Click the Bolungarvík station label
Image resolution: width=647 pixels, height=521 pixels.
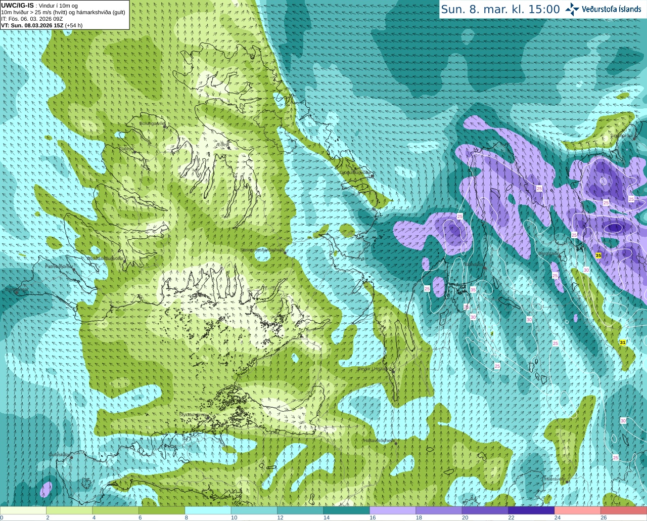pos(152,123)
